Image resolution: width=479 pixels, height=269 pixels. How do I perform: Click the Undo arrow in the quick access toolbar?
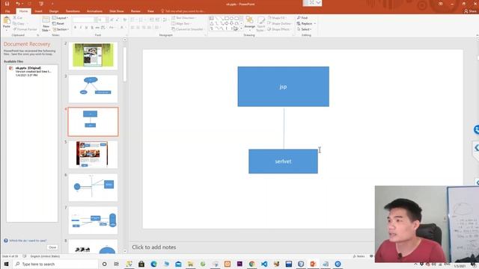click(x=18, y=4)
